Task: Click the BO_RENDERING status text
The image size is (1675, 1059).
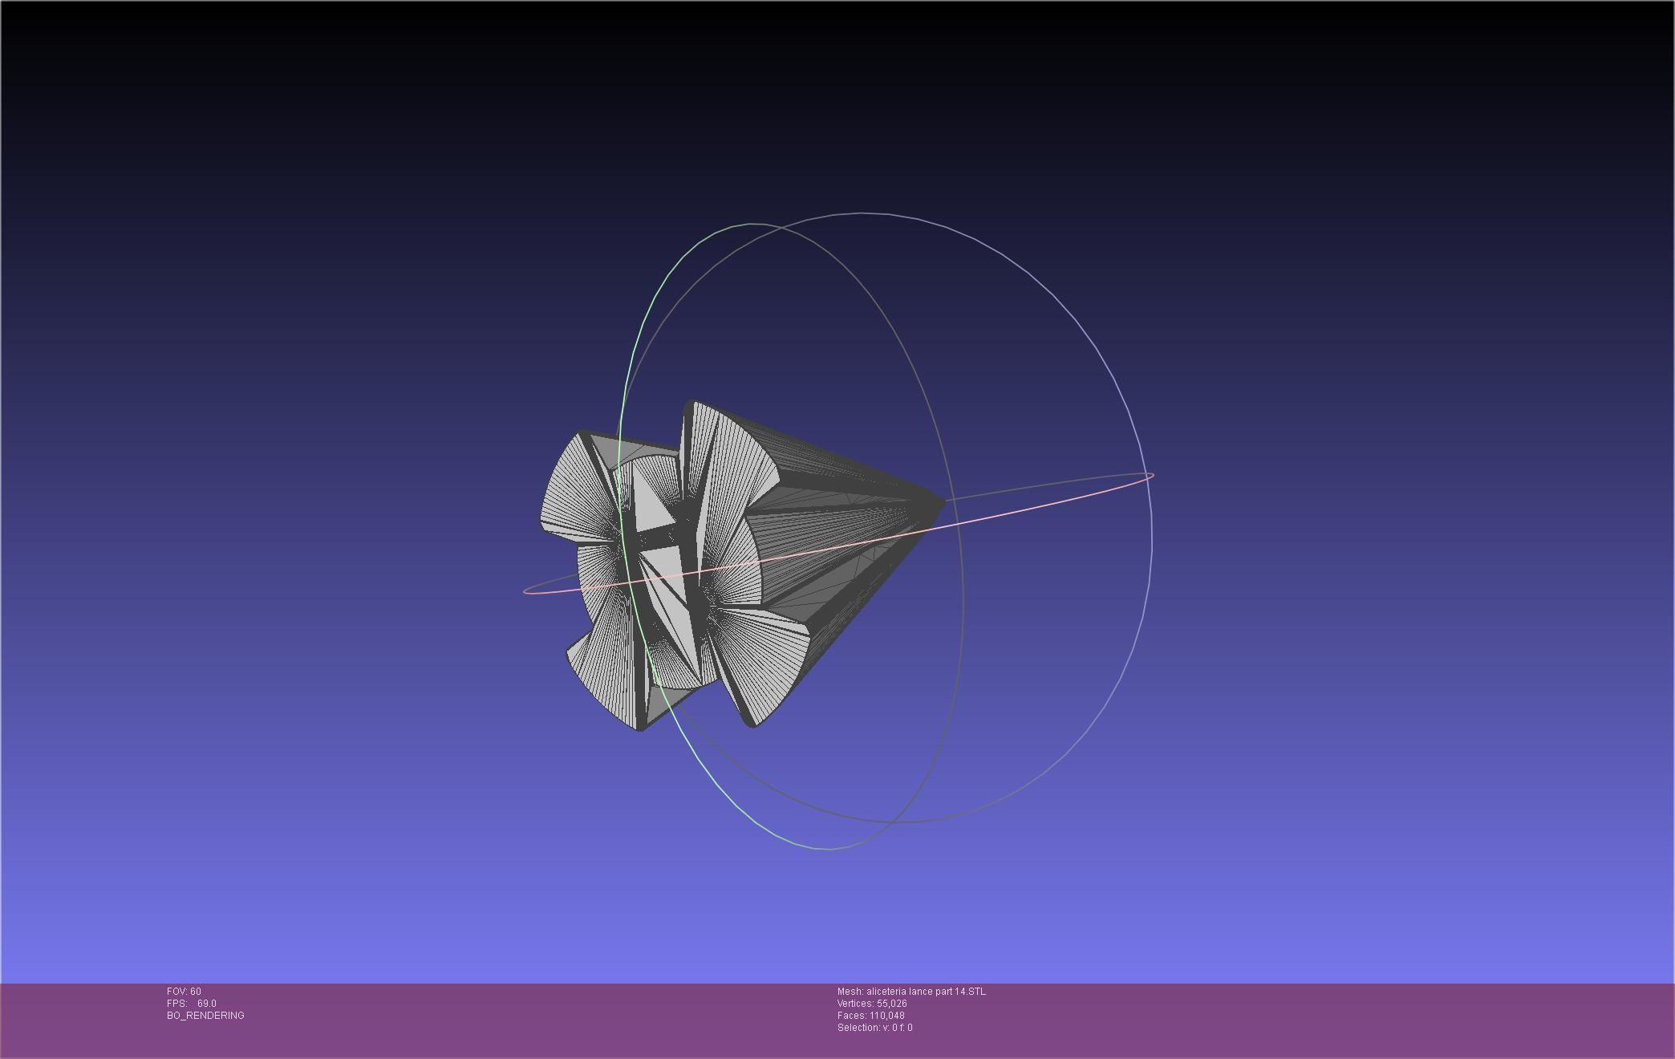Action: [205, 1016]
